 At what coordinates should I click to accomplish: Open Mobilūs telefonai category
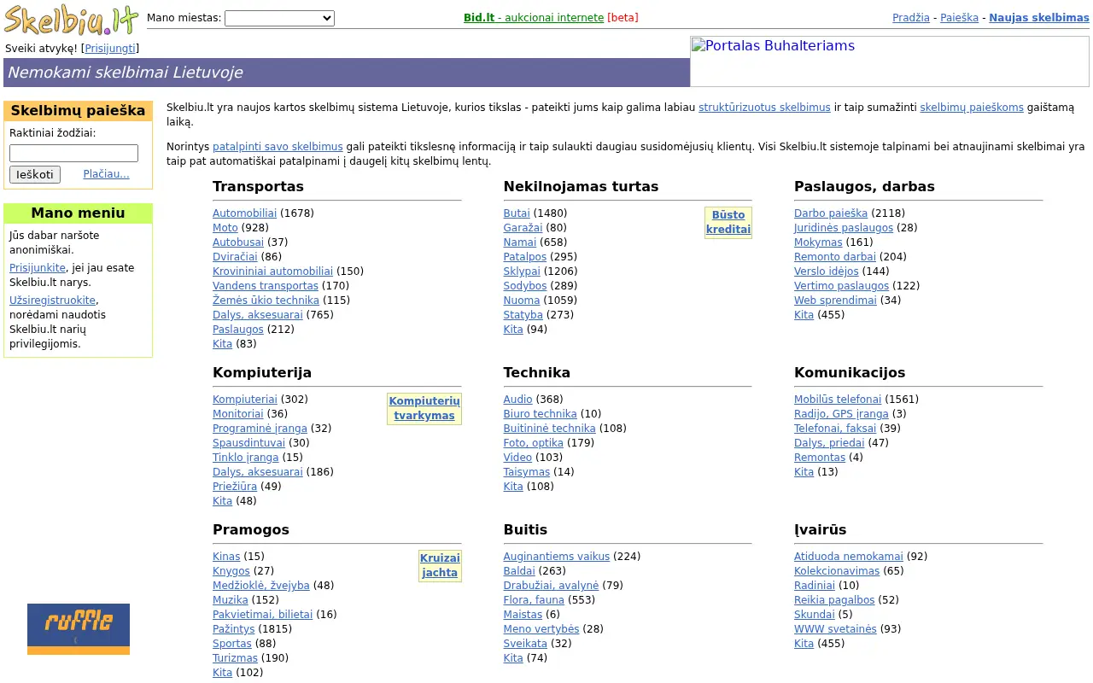838,400
